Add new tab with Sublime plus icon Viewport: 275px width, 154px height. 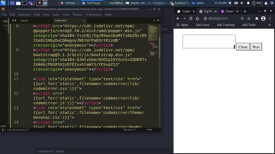click(154, 21)
